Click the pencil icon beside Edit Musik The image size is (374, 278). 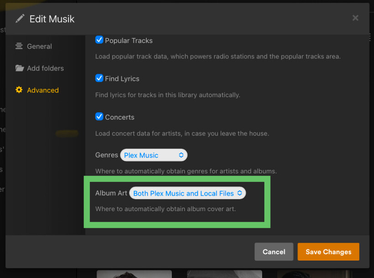tap(20, 19)
